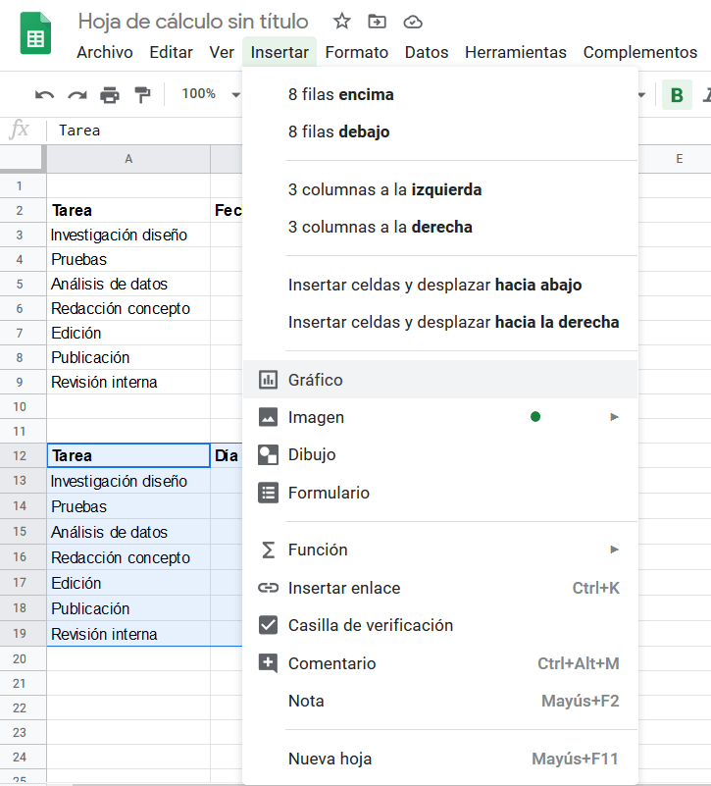This screenshot has height=786, width=711.
Task: Click cell Tarea in row 2
Action: [x=128, y=211]
